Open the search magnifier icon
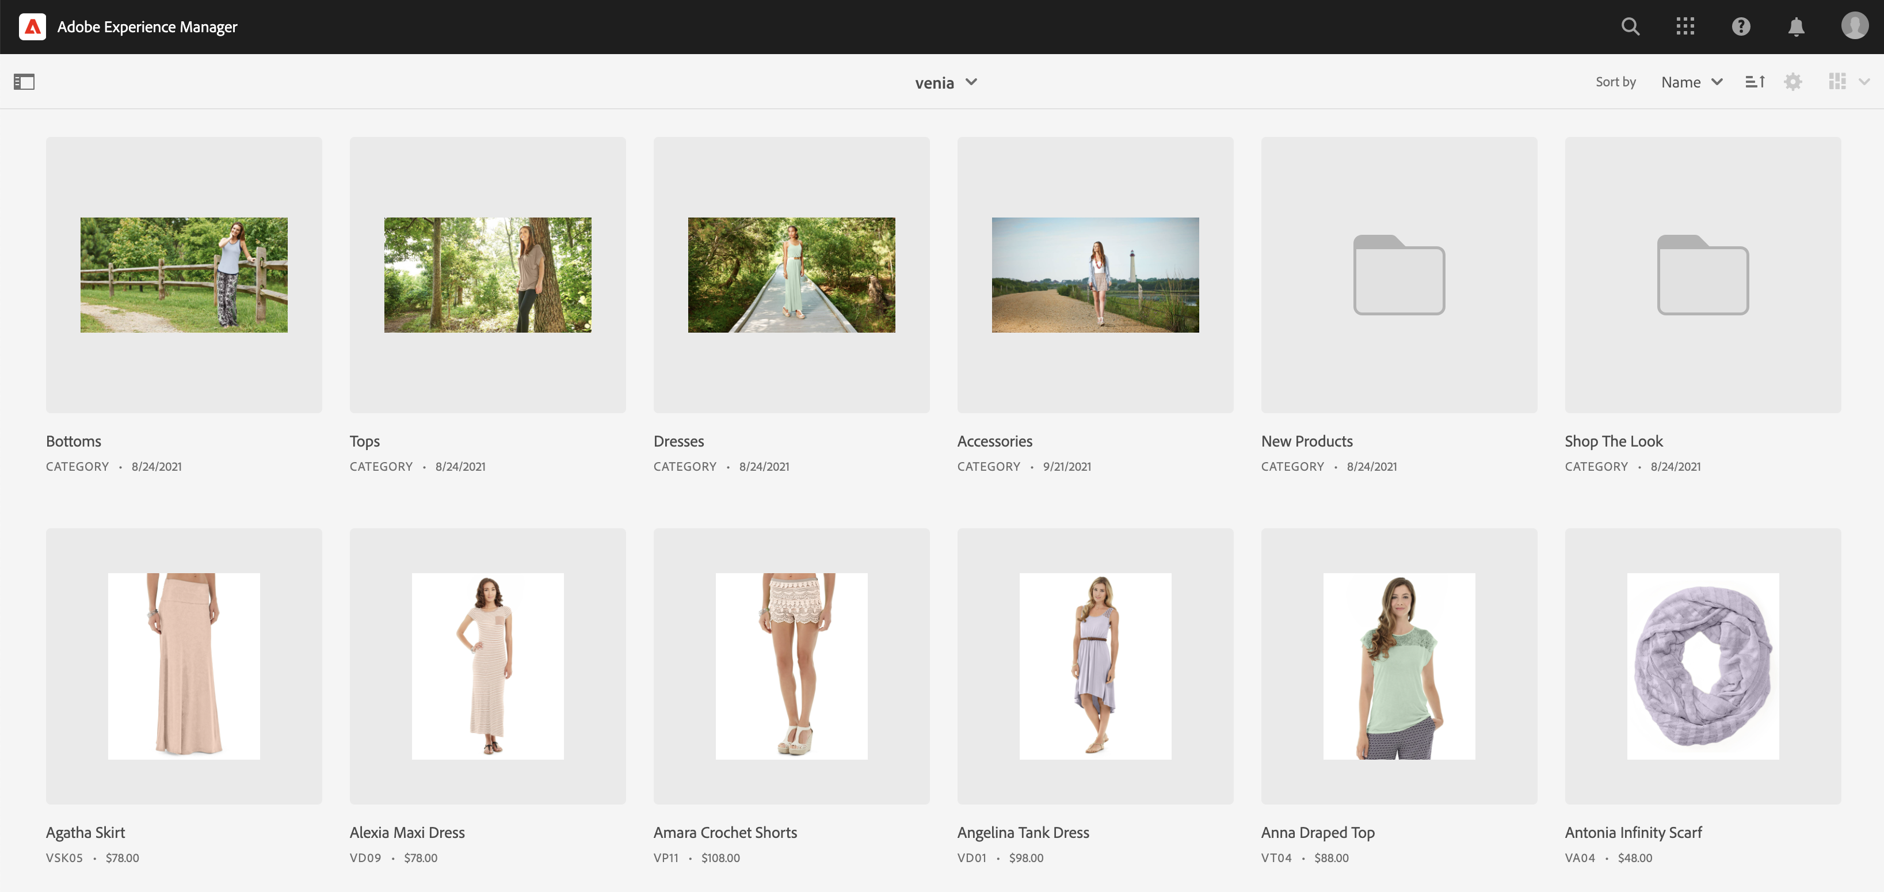This screenshot has height=892, width=1884. coord(1630,27)
